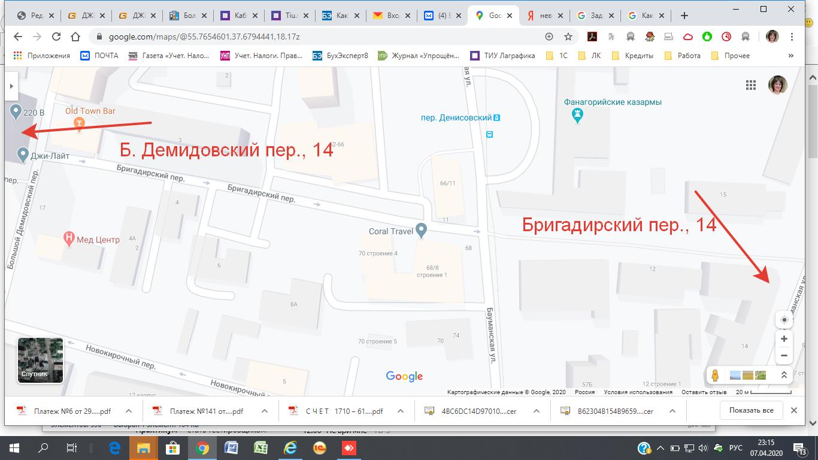Open Excel from the taskbar
Viewport: 818px width, 460px height.
tap(260, 447)
